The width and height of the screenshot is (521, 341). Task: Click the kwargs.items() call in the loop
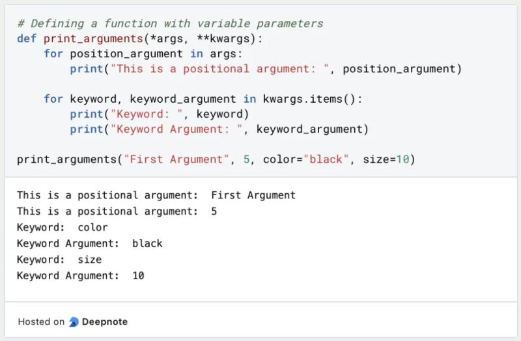pos(311,99)
